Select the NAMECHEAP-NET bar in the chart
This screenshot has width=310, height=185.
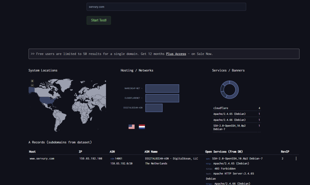[x=162, y=89]
